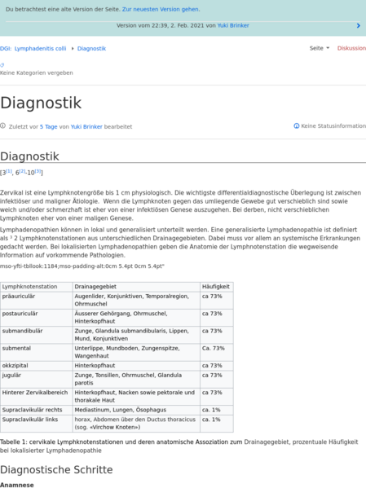Go to the newest version link
The image size is (366, 488).
click(161, 9)
